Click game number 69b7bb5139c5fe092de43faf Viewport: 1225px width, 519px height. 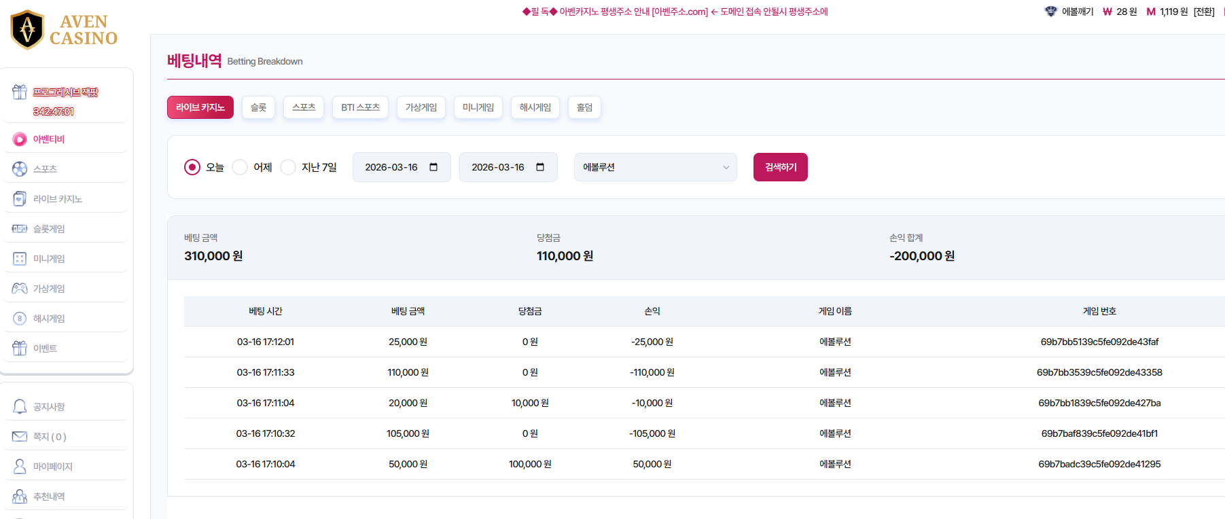click(1099, 342)
